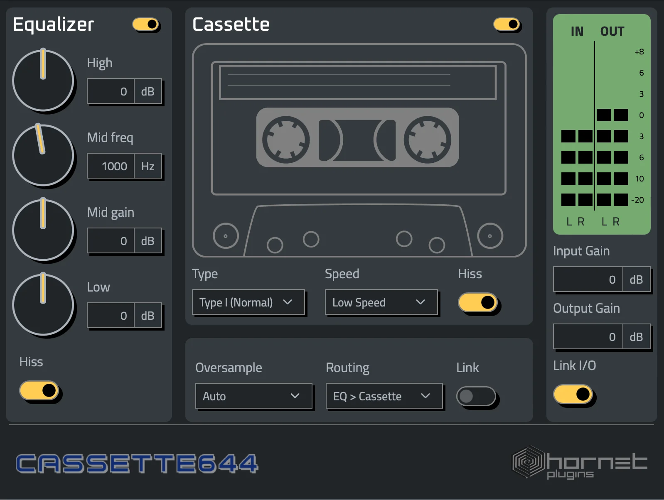Click the Link I/O label
Screen dimensions: 664x500
click(x=574, y=365)
